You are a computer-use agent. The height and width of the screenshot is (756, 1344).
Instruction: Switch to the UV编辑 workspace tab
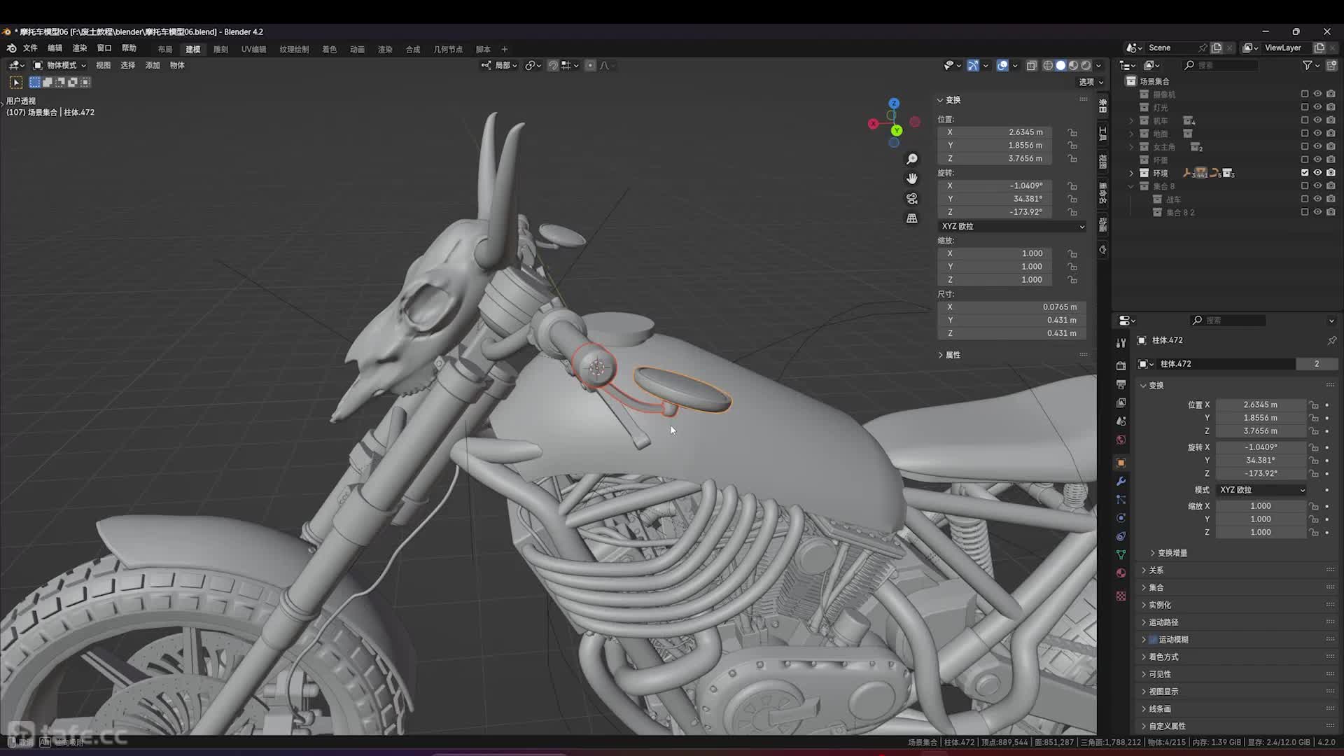point(253,50)
